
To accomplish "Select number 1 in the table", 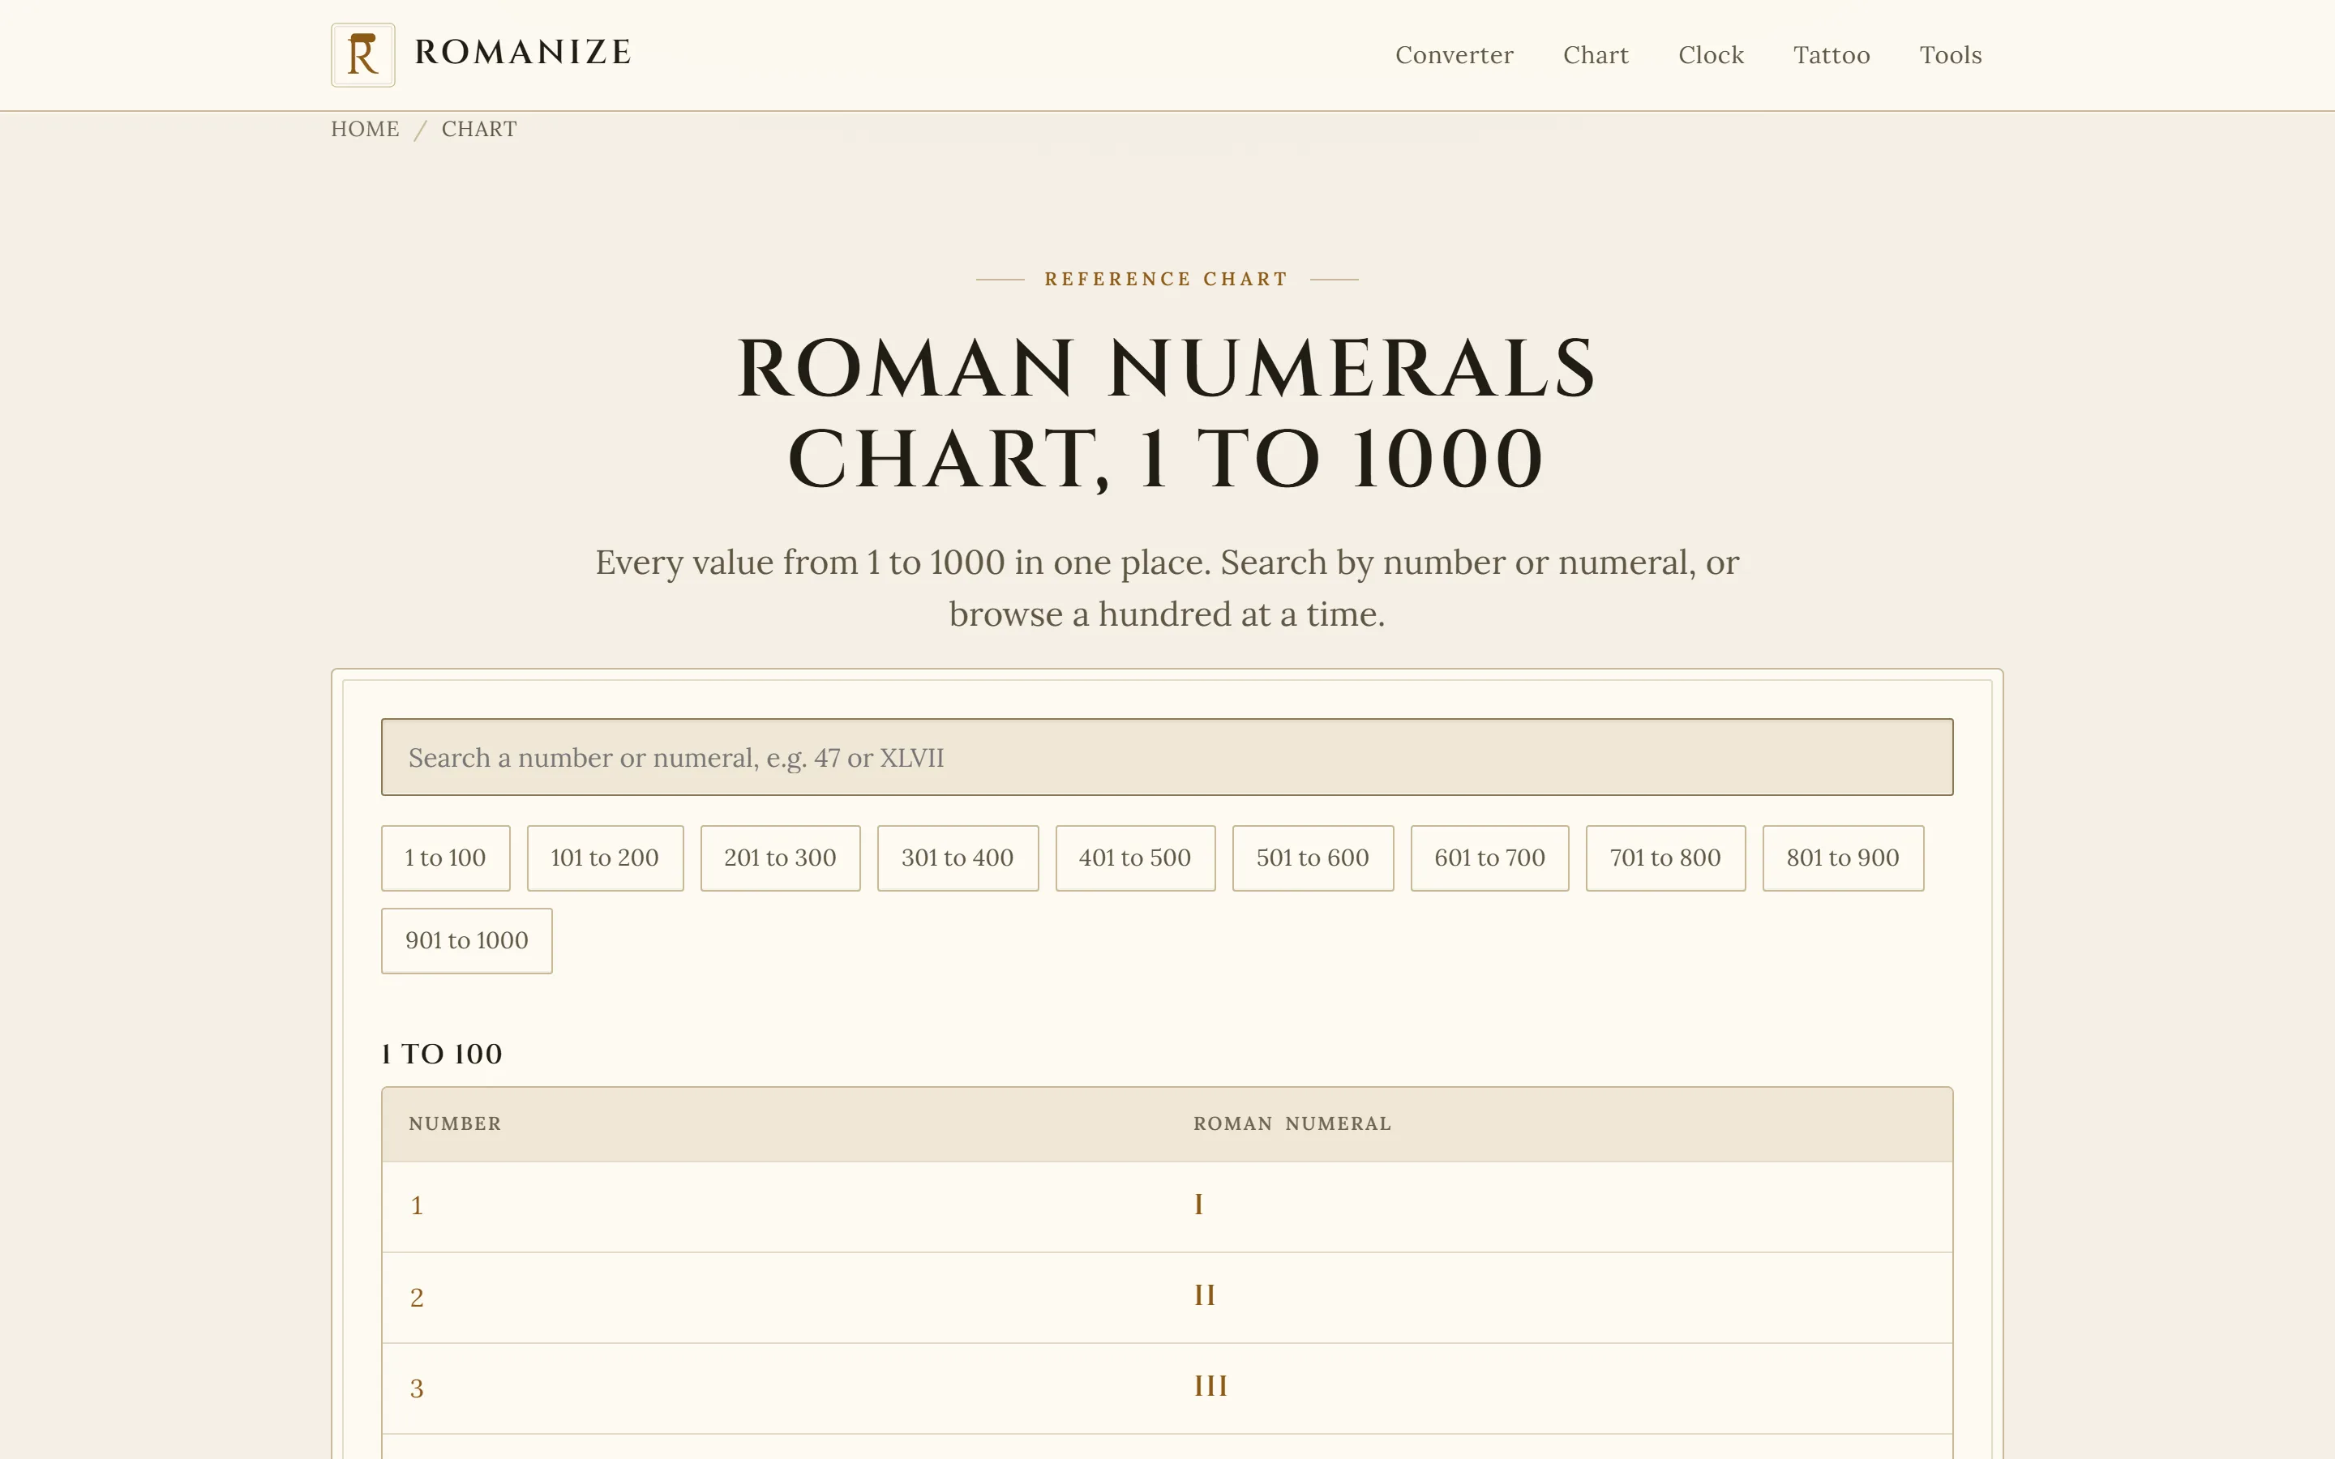I will point(417,1206).
